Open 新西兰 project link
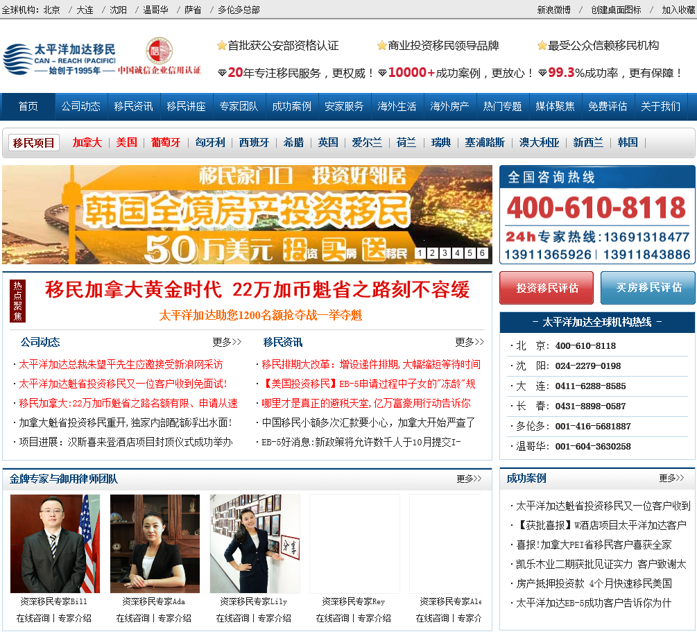This screenshot has width=697, height=634. coord(588,143)
